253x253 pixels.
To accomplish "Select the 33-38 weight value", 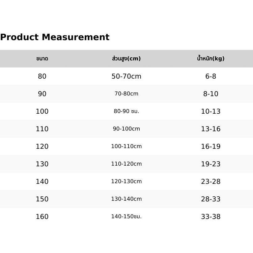I will tap(210, 217).
